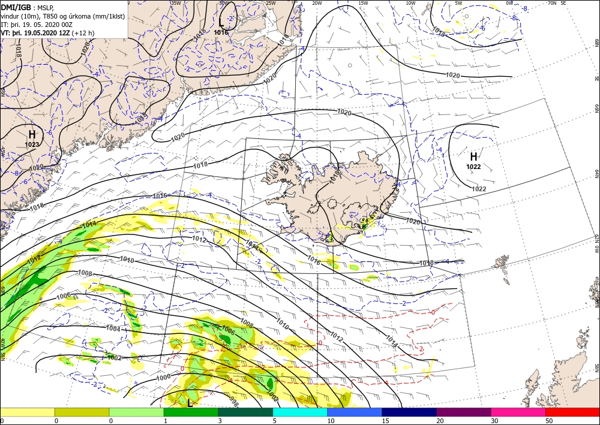Pick the navy legend swatch
Screen dimensions: 600x425
point(409,412)
